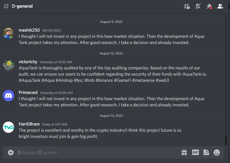Click the #general channel name in header
Viewport: 230px width, 163px height.
(x=22, y=6)
